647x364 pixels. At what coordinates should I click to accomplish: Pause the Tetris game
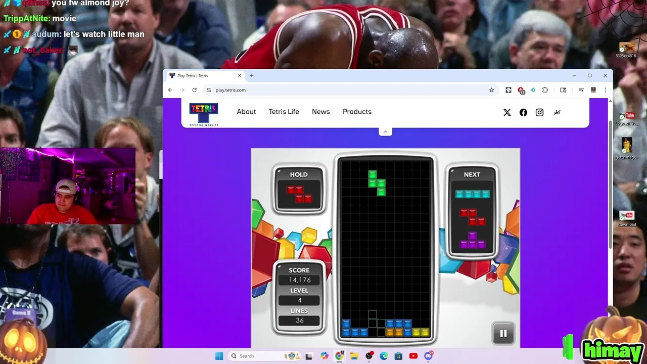point(503,333)
